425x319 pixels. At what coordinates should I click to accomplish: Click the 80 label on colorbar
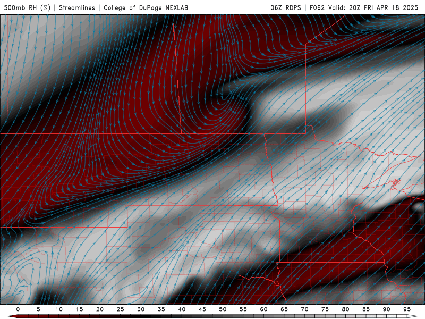pos(346,309)
